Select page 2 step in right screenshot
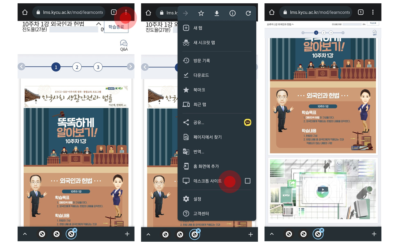The height and width of the screenshot is (245, 399). click(x=323, y=33)
